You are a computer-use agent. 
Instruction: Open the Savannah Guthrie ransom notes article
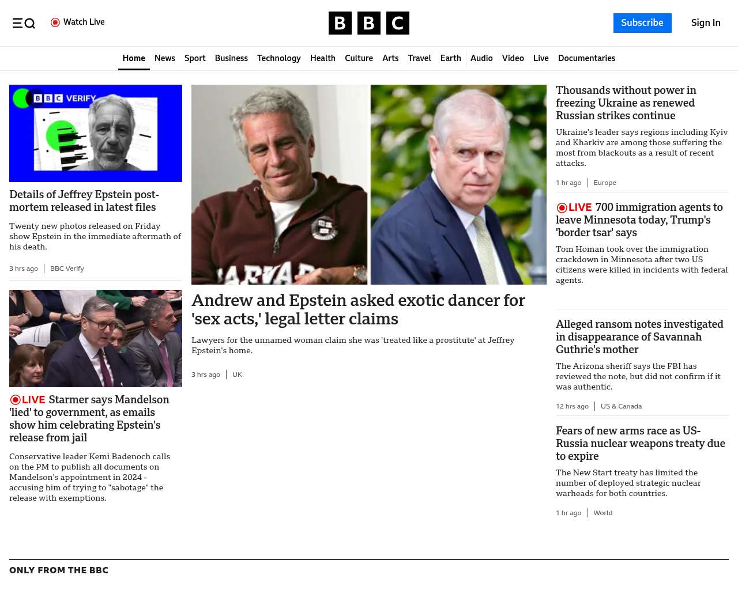click(639, 337)
